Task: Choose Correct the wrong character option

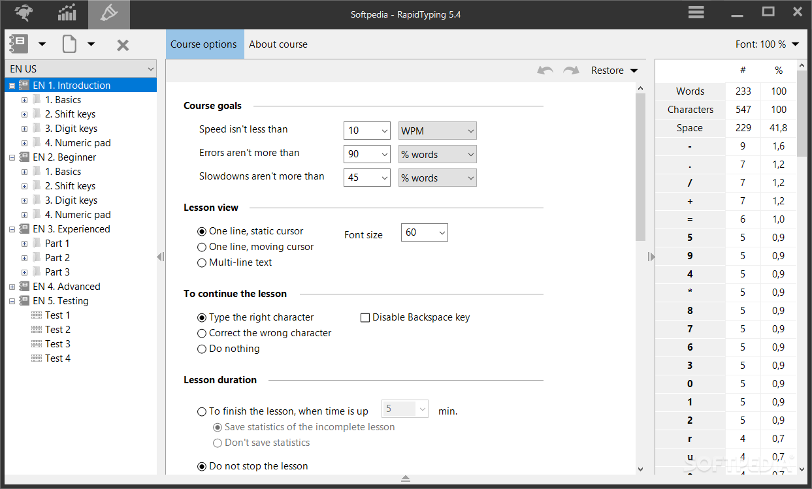Action: click(202, 334)
